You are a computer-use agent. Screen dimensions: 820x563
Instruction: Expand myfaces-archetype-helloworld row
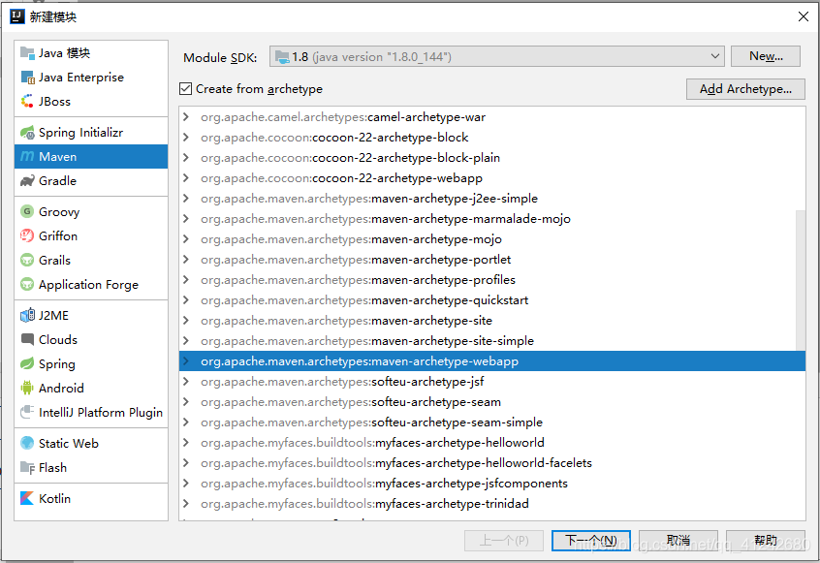186,443
